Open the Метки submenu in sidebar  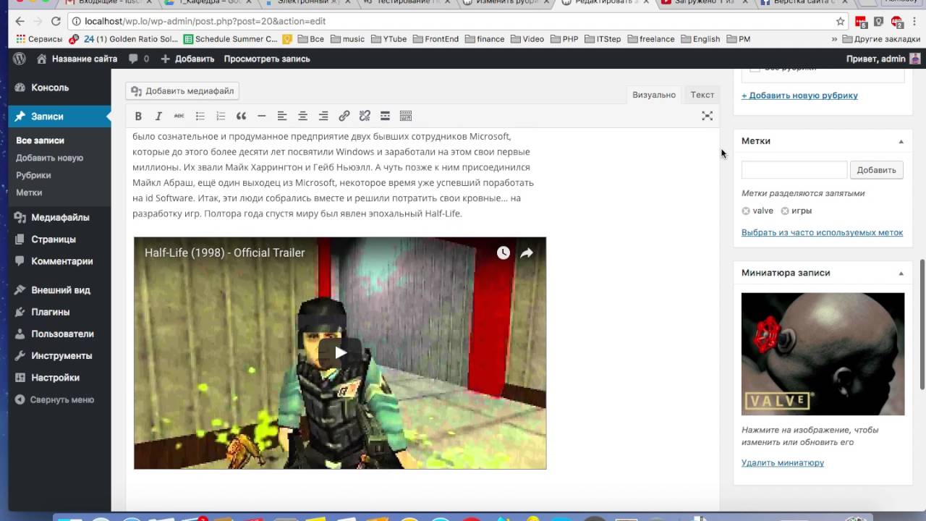coord(29,192)
